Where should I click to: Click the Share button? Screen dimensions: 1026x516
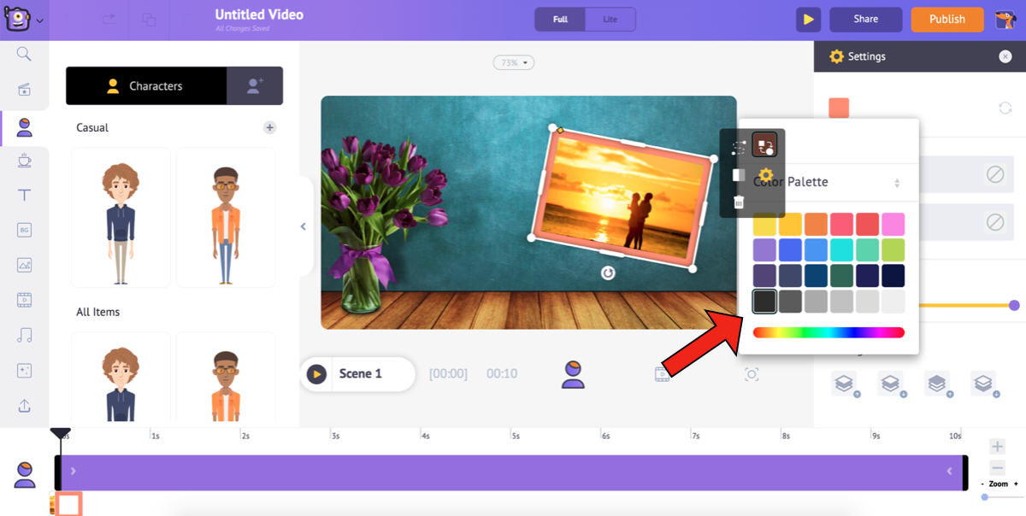(865, 20)
